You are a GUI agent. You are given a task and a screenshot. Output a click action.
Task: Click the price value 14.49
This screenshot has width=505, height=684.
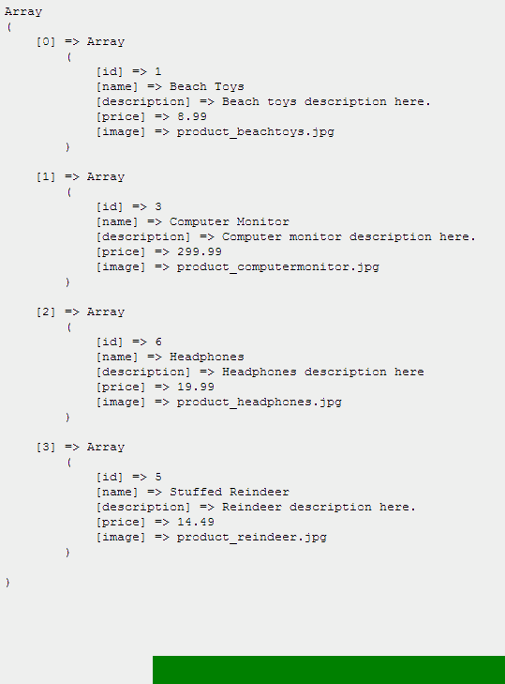(196, 522)
